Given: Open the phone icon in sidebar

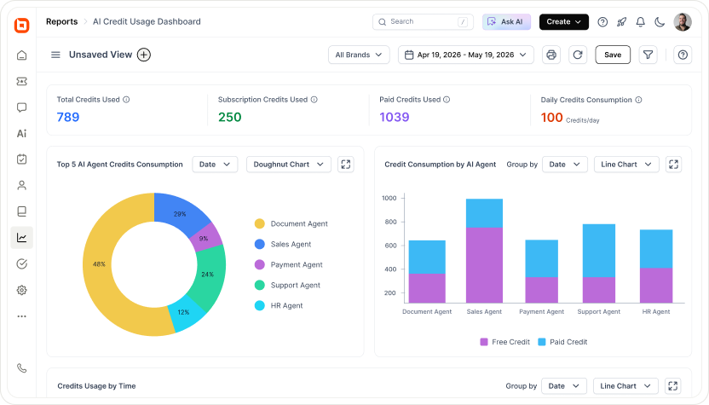Looking at the screenshot, I should point(21,368).
